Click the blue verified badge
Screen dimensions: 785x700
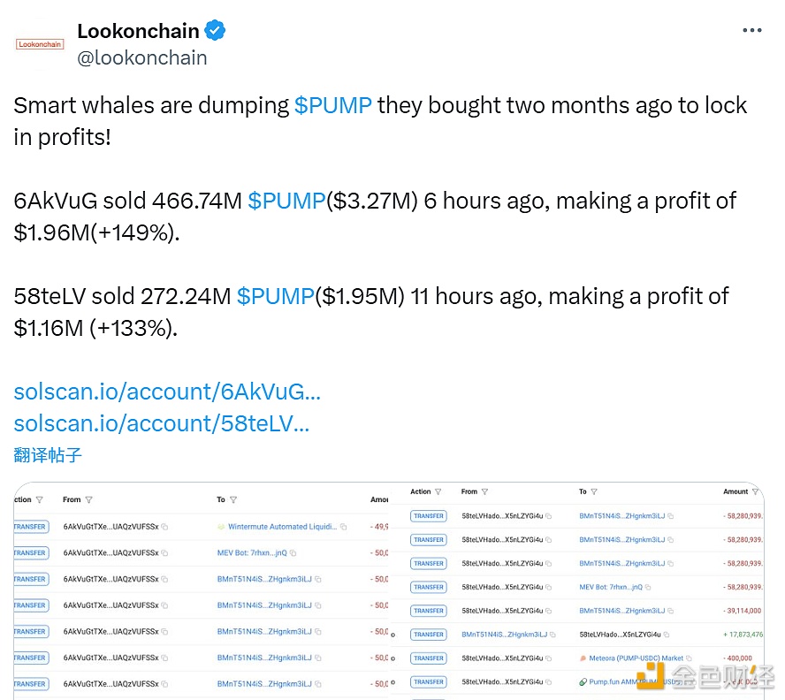point(215,31)
